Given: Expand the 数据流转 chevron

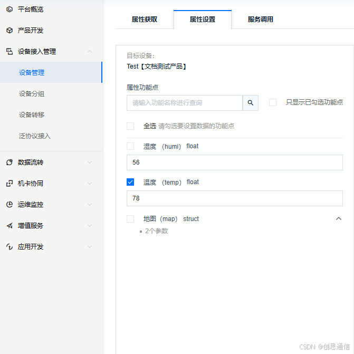Looking at the screenshot, I should (90, 162).
